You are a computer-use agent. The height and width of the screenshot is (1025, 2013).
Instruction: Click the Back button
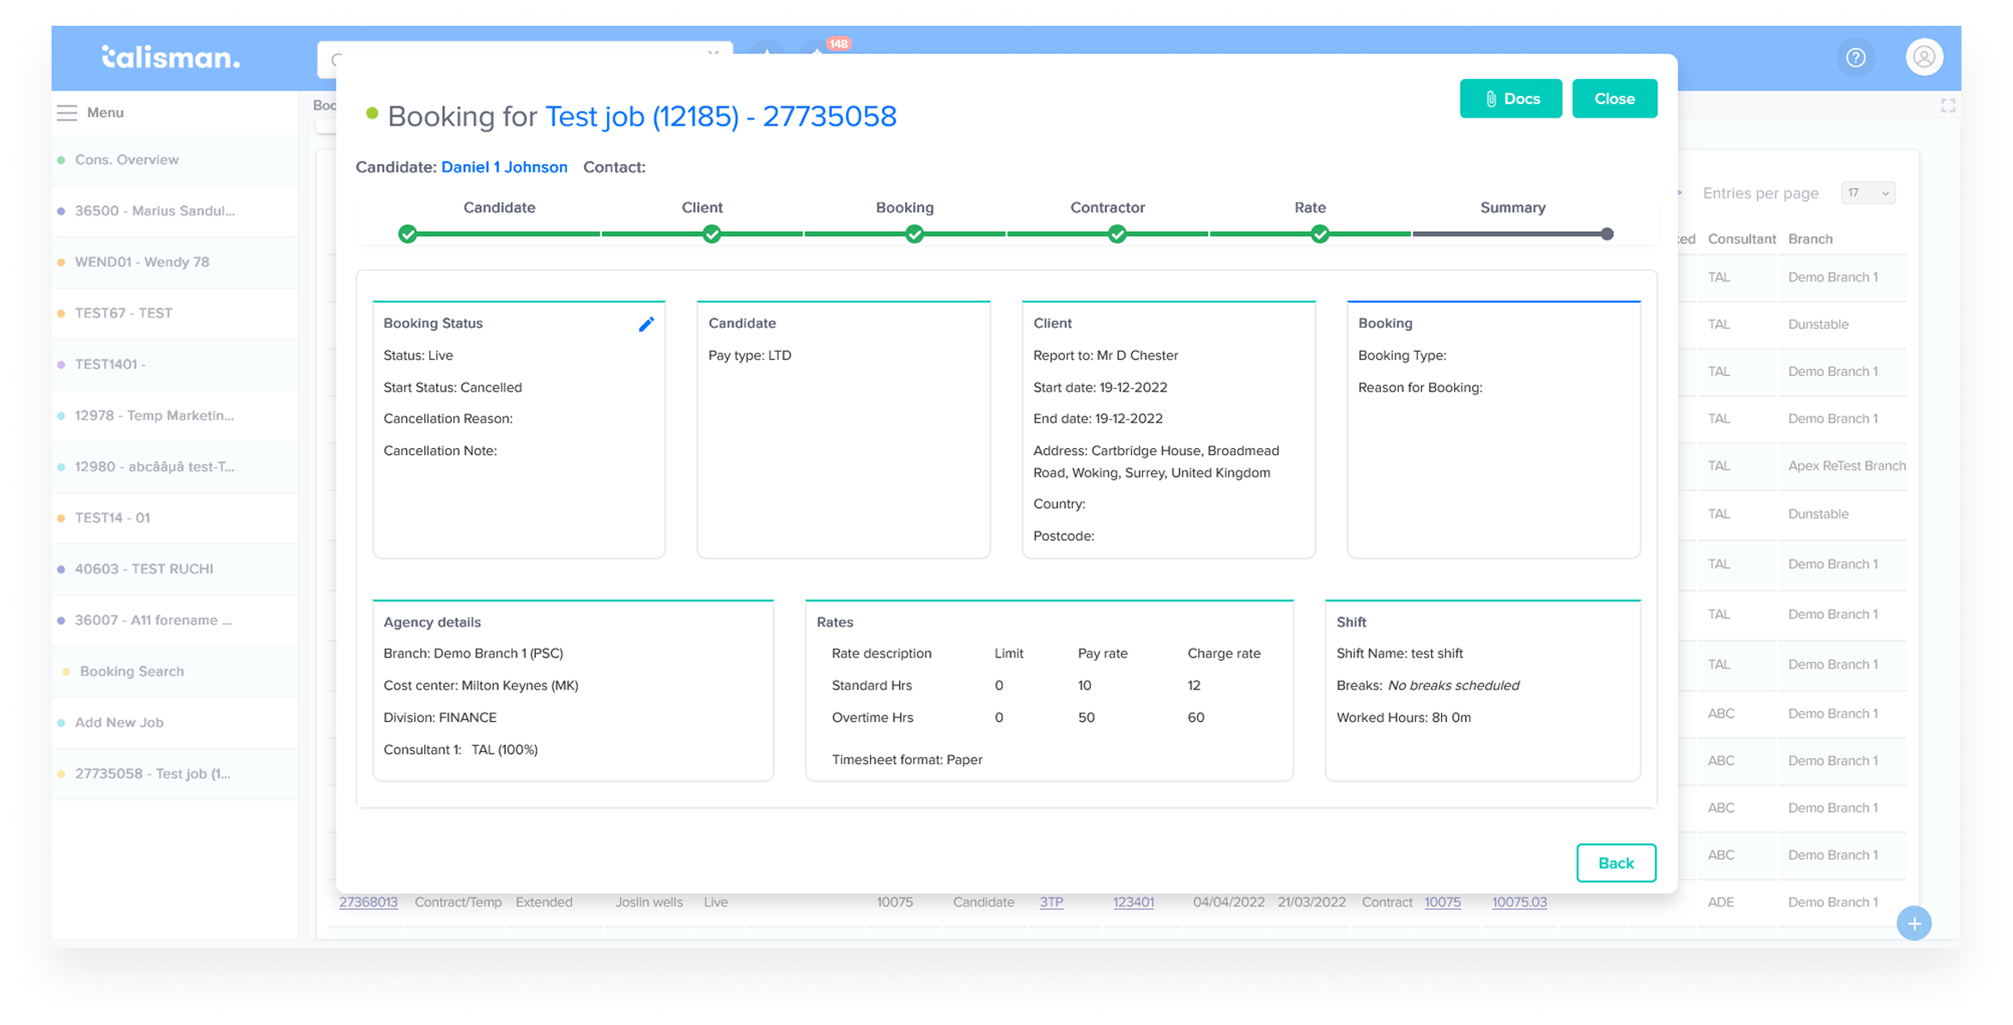coord(1615,863)
